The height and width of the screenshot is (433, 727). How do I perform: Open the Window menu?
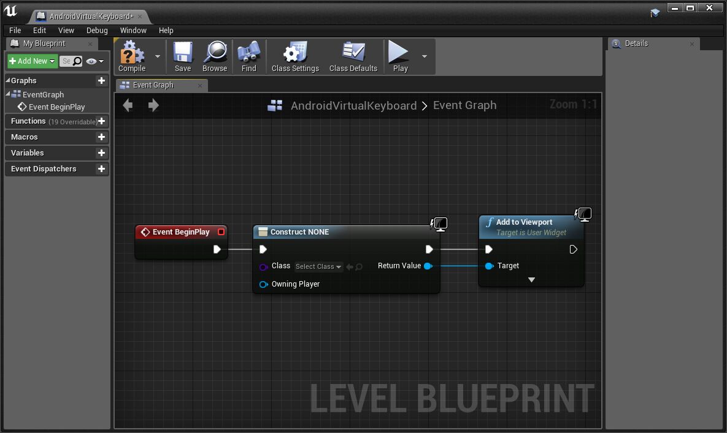133,30
